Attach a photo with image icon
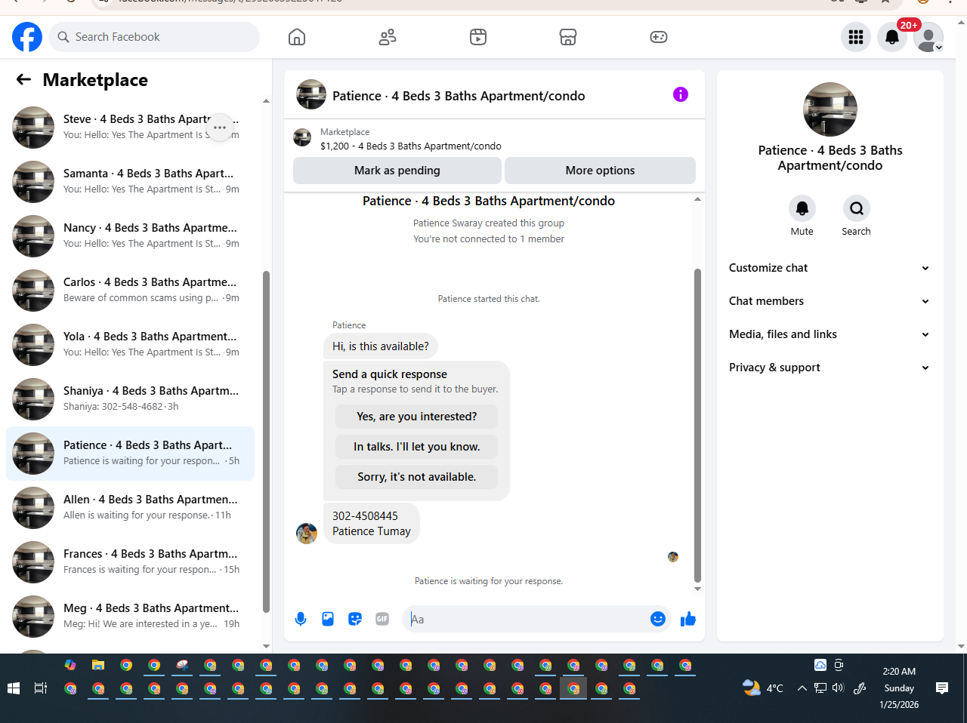 click(x=328, y=619)
